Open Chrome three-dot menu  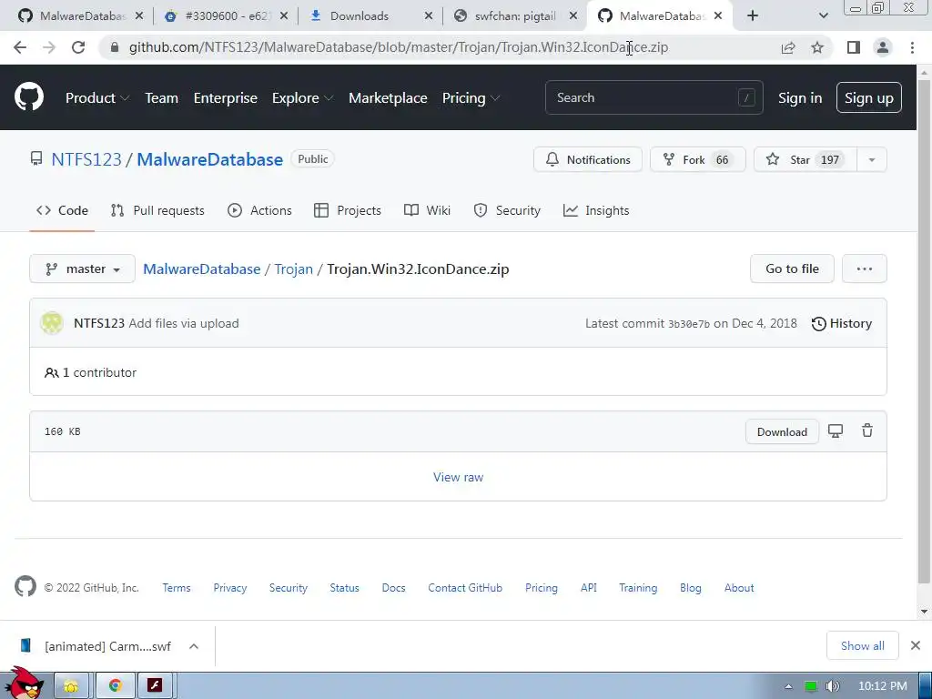(912, 47)
